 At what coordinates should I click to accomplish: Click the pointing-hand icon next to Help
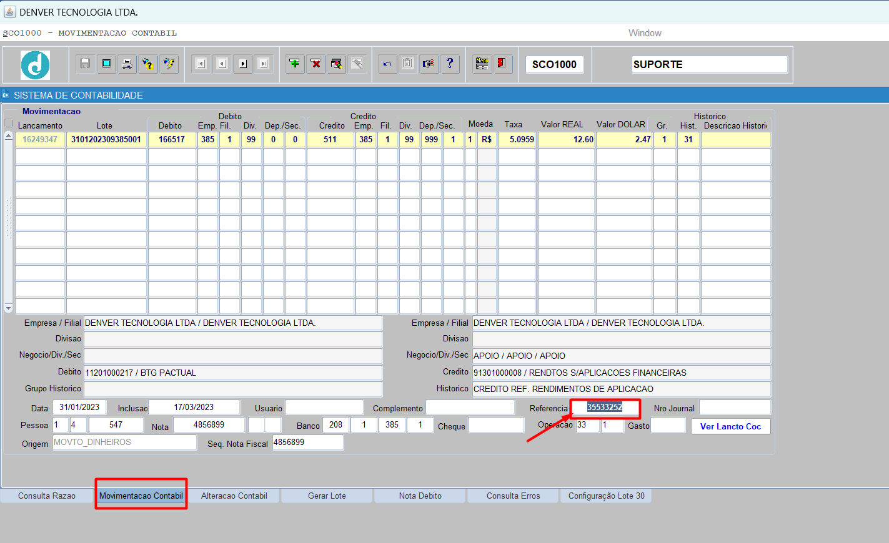click(429, 64)
